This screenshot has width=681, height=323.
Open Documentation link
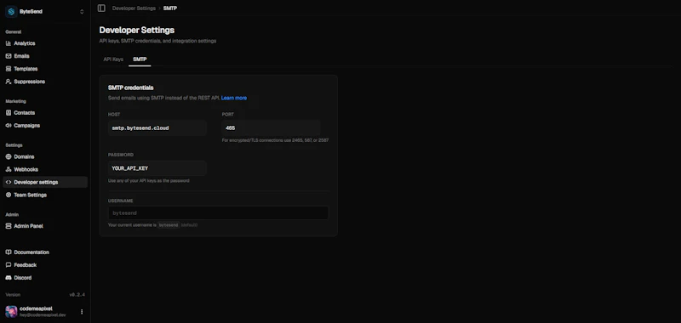click(x=45, y=252)
